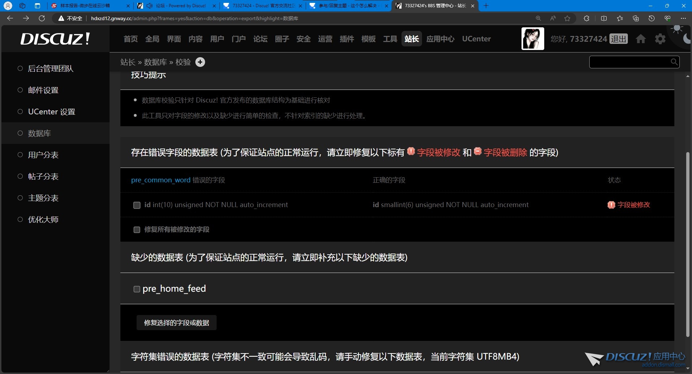Image resolution: width=692 pixels, height=374 pixels.
Task: Open the 应用中心 top menu
Action: click(x=440, y=39)
